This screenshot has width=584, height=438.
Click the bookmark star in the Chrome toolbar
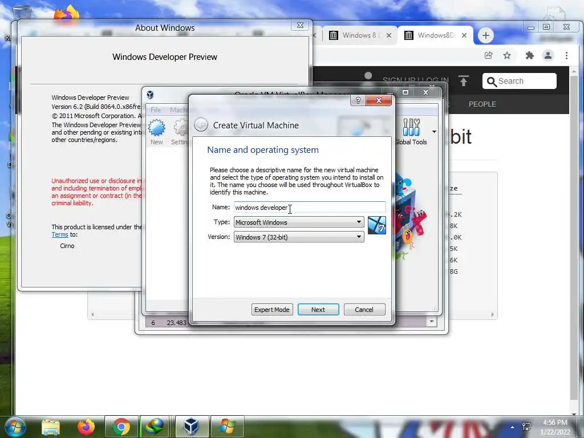tap(507, 55)
